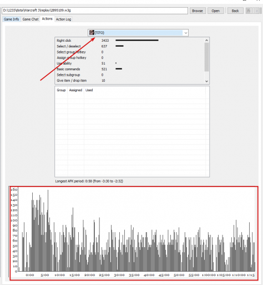Click the value 521 for Basic commands
Image resolution: width=263 pixels, height=285 pixels.
point(104,69)
